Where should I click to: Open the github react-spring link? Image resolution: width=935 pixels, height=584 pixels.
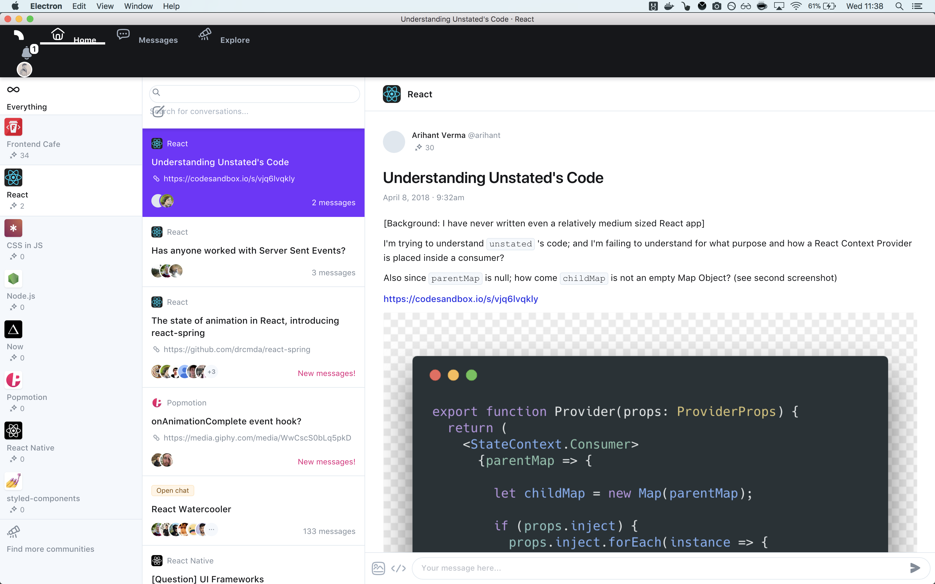click(x=237, y=349)
